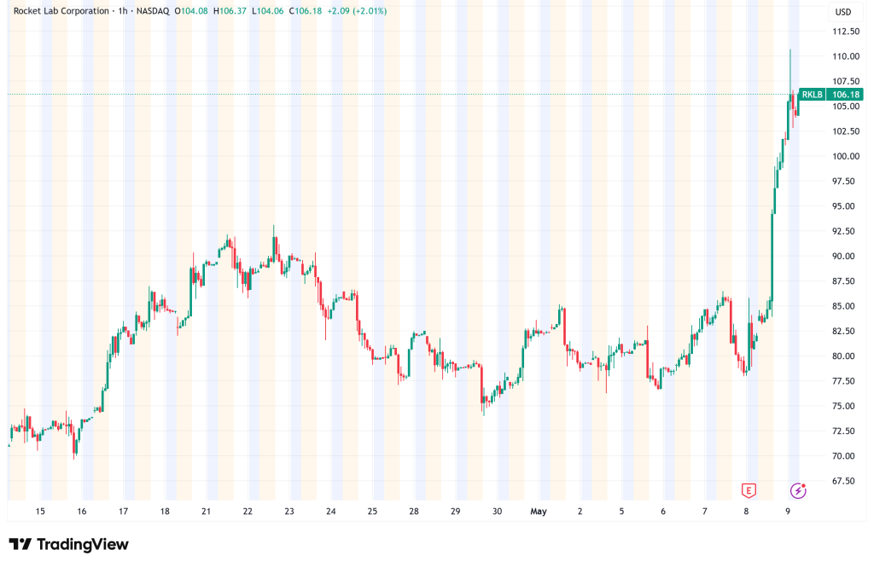Click the 70.00 price axis label
The image size is (874, 567).
[x=844, y=455]
